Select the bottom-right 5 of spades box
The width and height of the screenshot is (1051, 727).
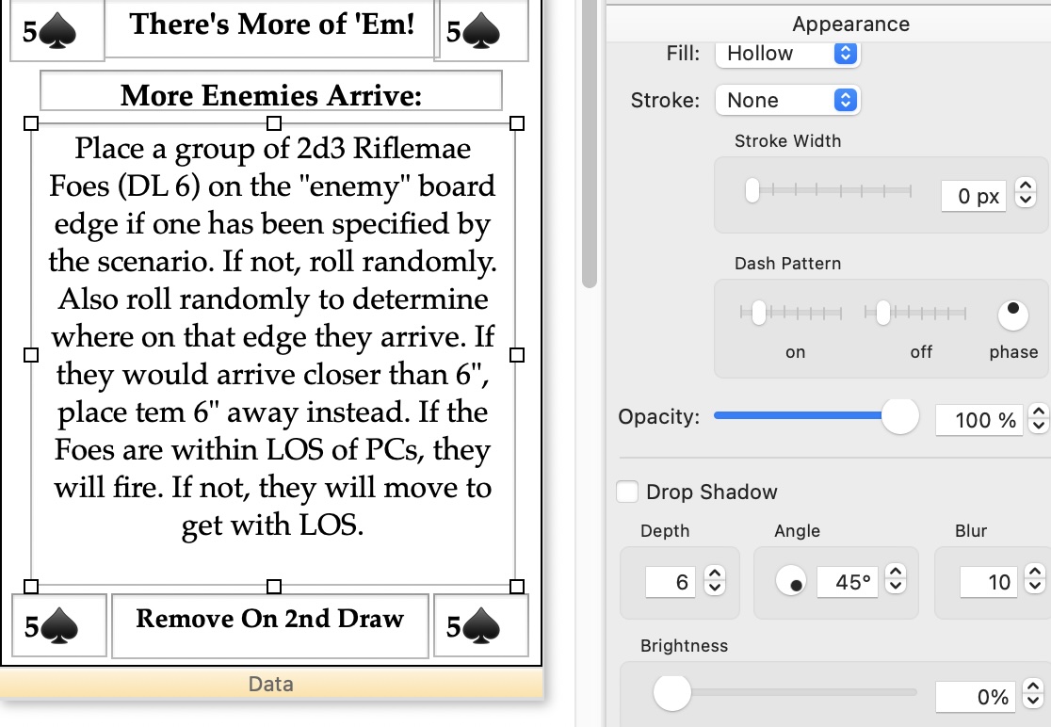[480, 626]
